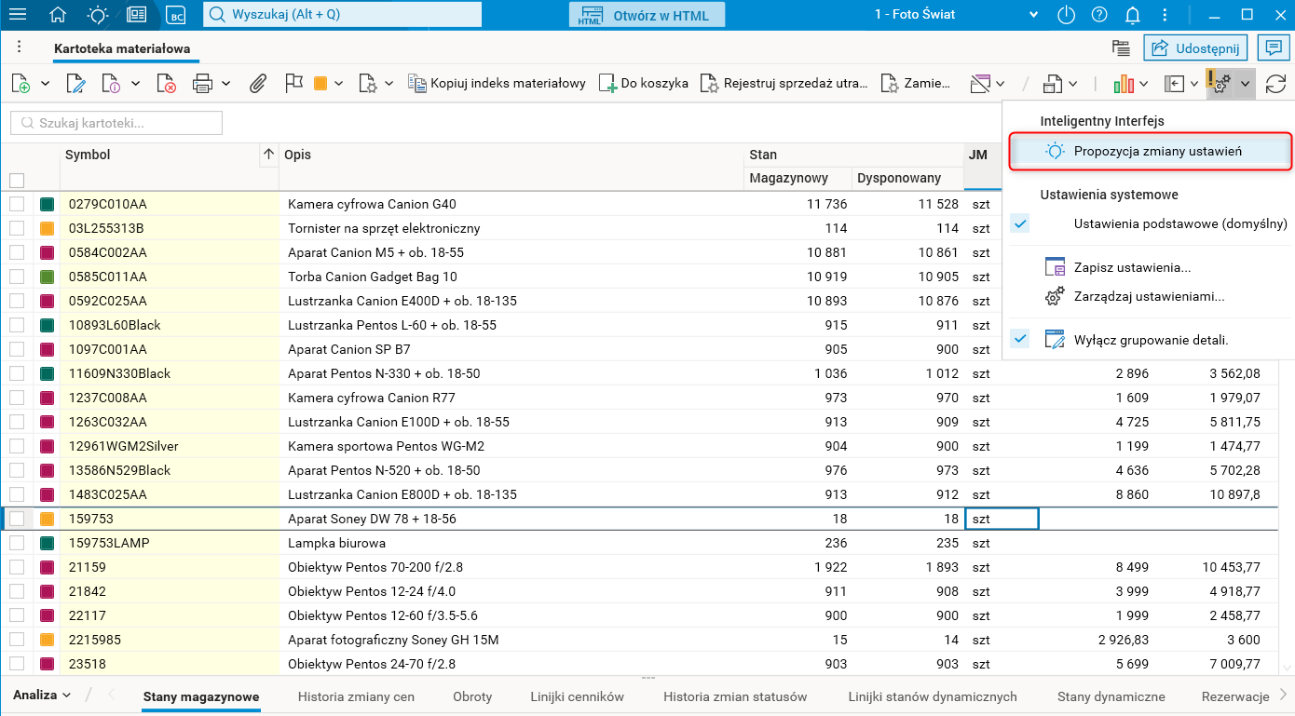1295x716 pixels.
Task: Click the edit record pencil icon
Action: [x=75, y=84]
